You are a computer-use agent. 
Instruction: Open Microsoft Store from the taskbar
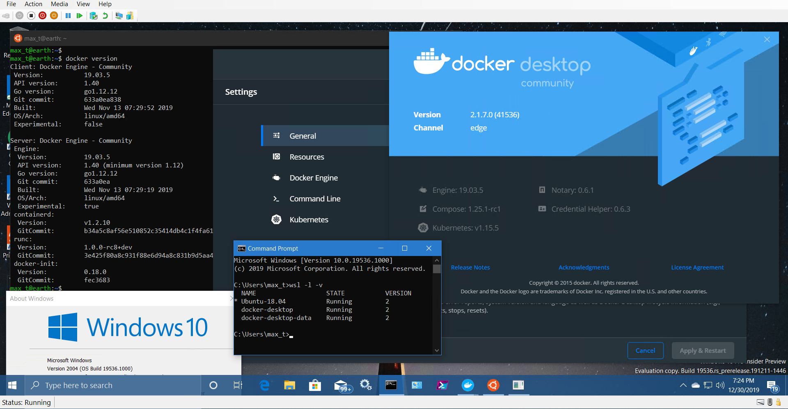[315, 385]
